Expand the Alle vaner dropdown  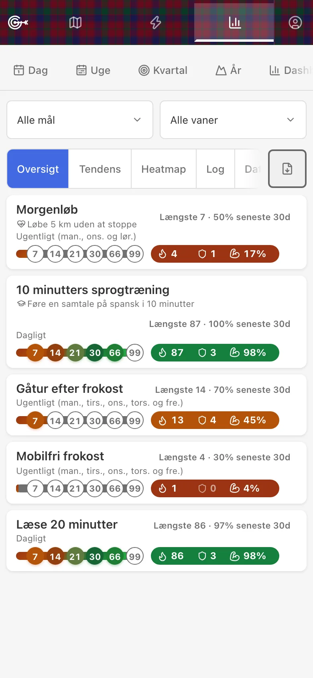pos(233,120)
